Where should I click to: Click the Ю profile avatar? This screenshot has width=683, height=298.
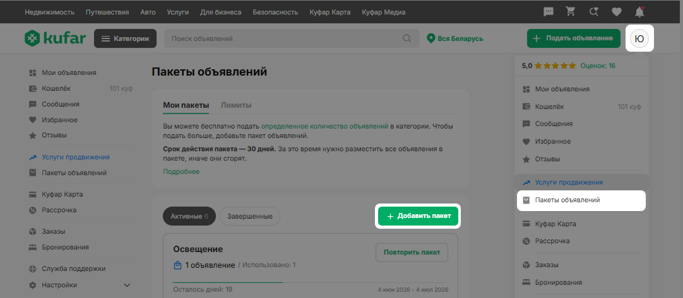point(639,38)
